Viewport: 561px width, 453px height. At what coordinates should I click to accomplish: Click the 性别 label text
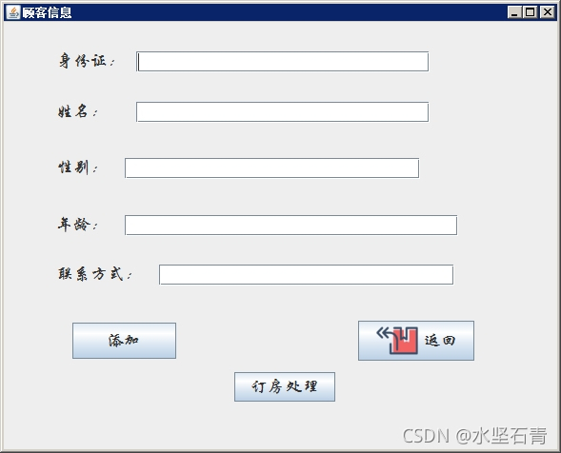(x=78, y=167)
